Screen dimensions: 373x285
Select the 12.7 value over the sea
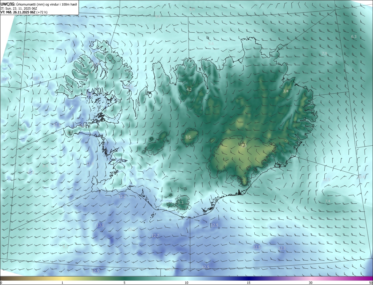(155, 236)
